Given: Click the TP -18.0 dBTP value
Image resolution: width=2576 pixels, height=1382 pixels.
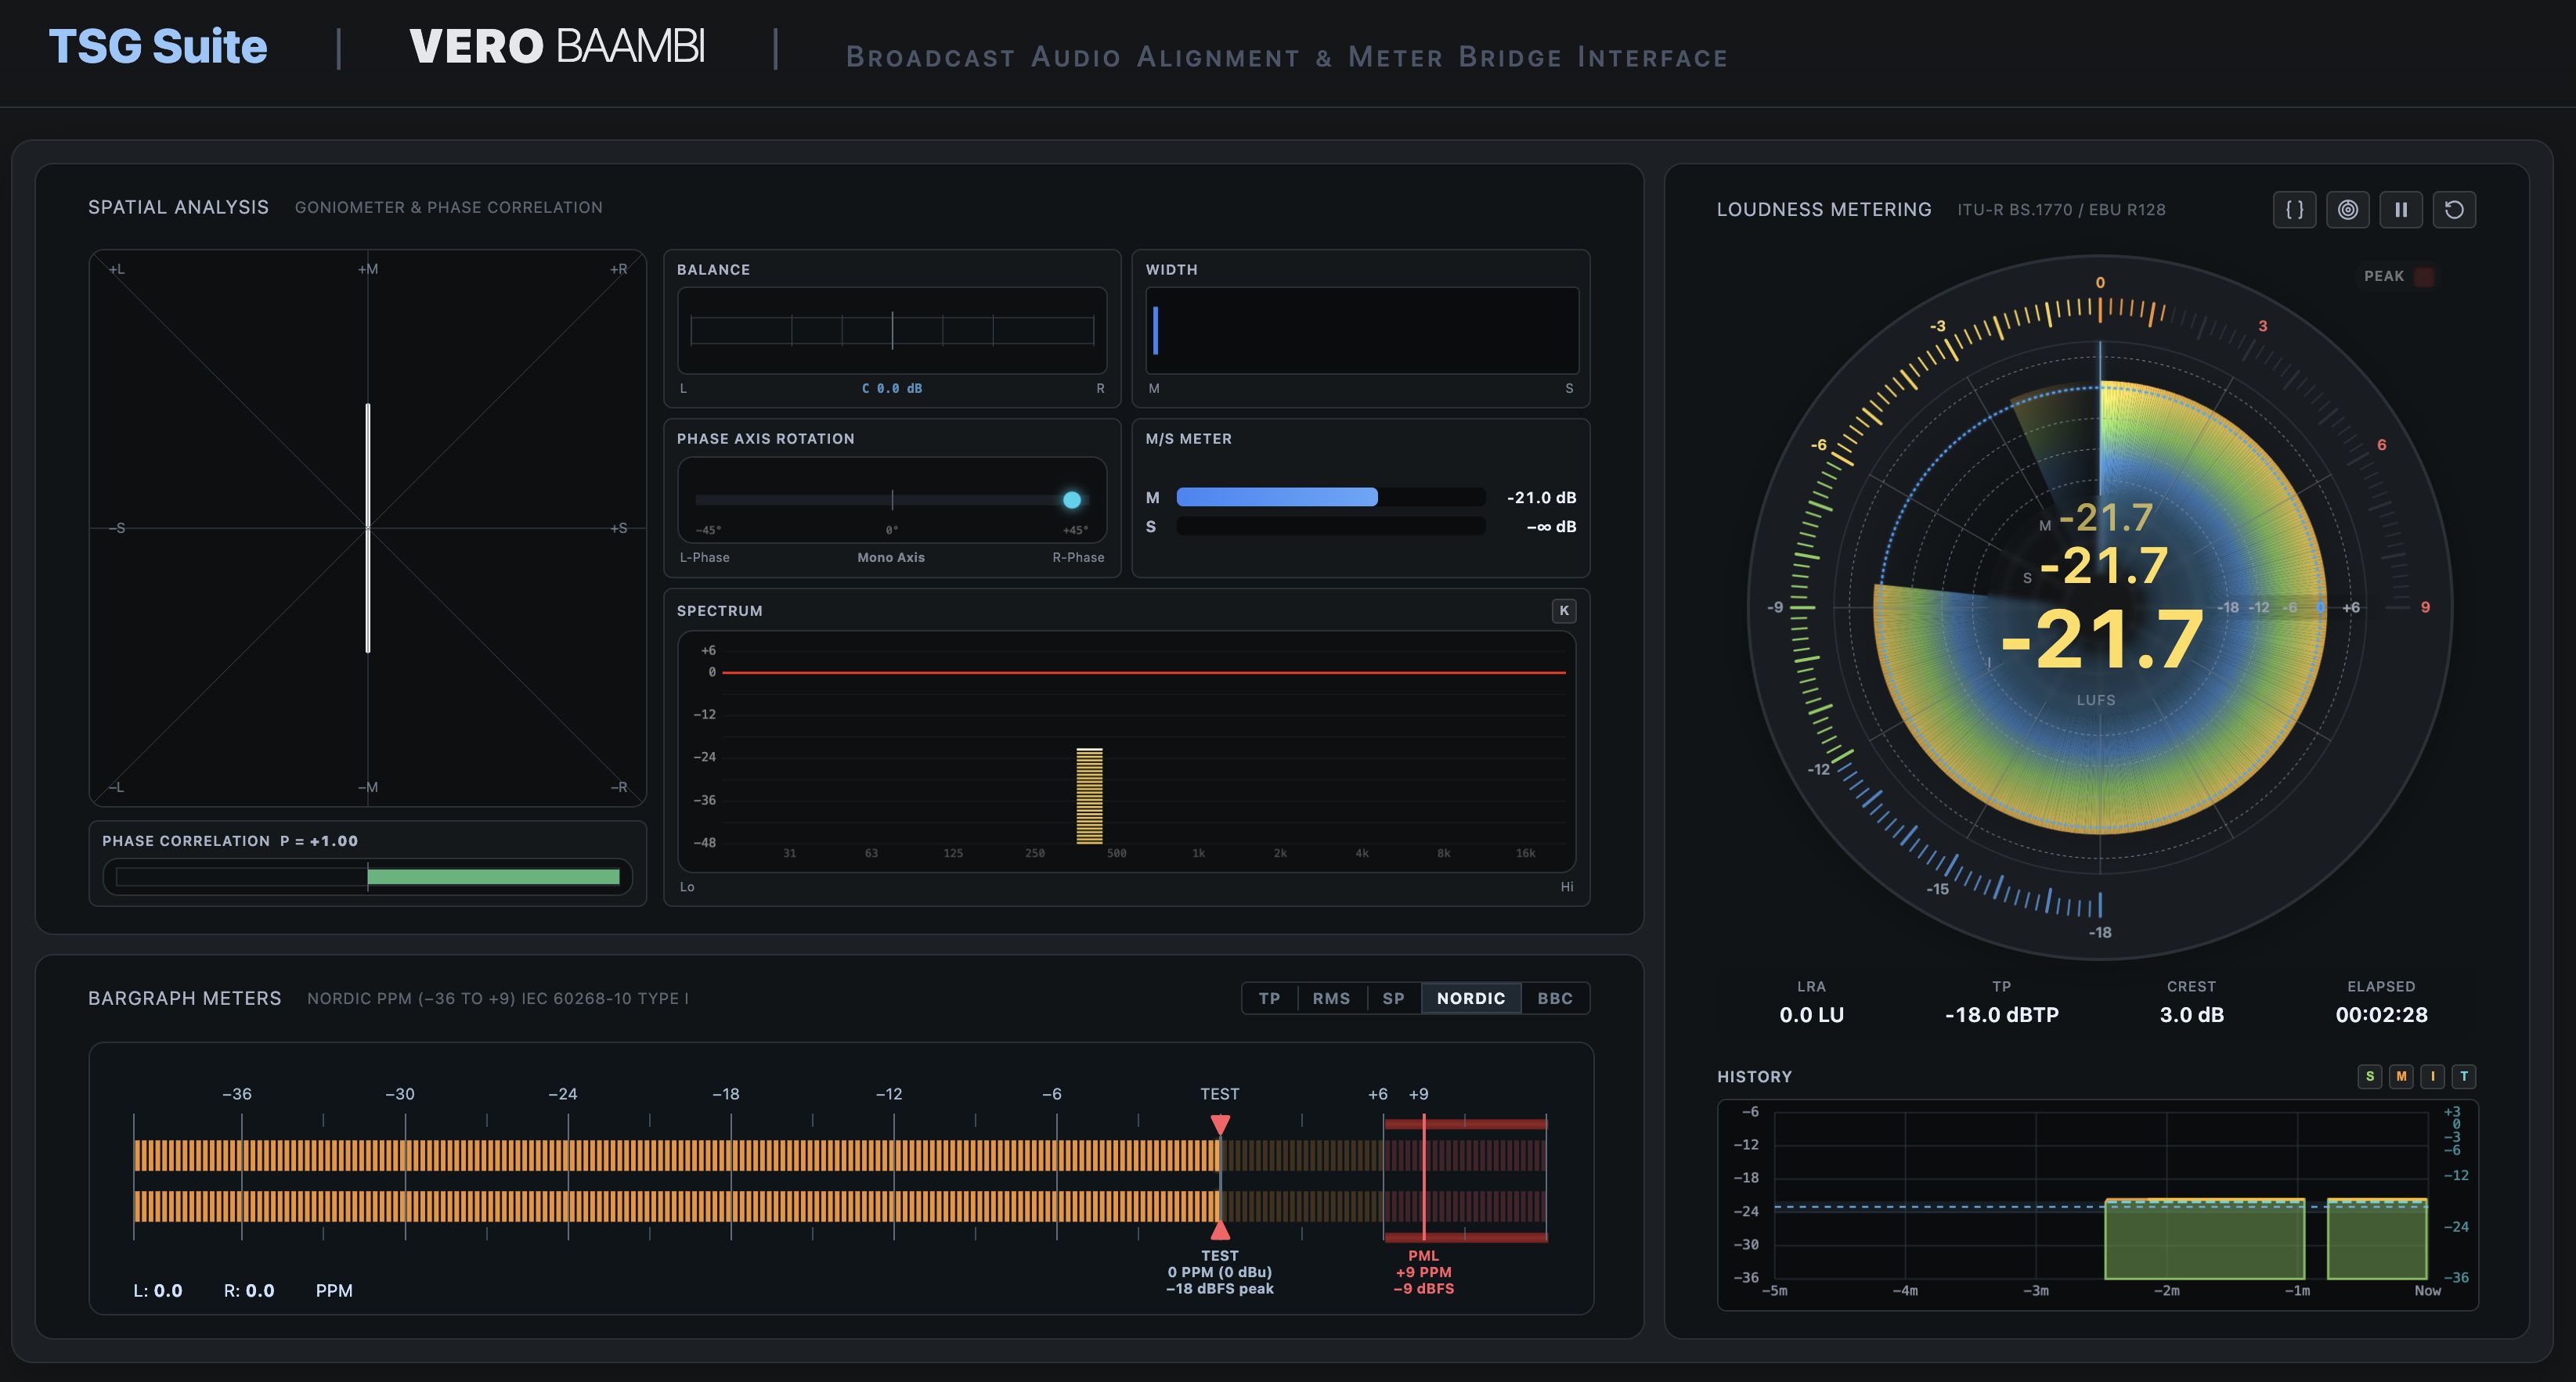Looking at the screenshot, I should point(2001,1014).
